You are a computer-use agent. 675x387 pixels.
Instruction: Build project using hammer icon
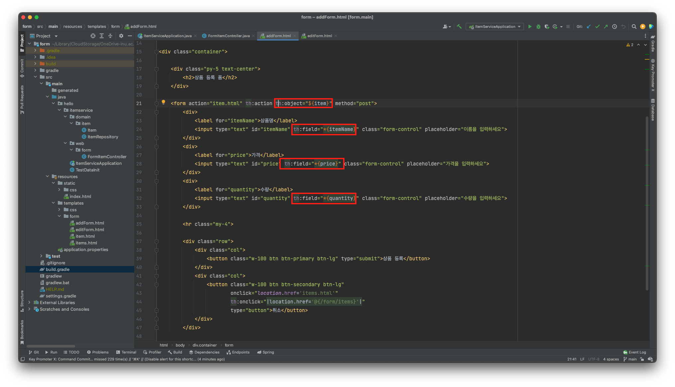[x=459, y=27]
